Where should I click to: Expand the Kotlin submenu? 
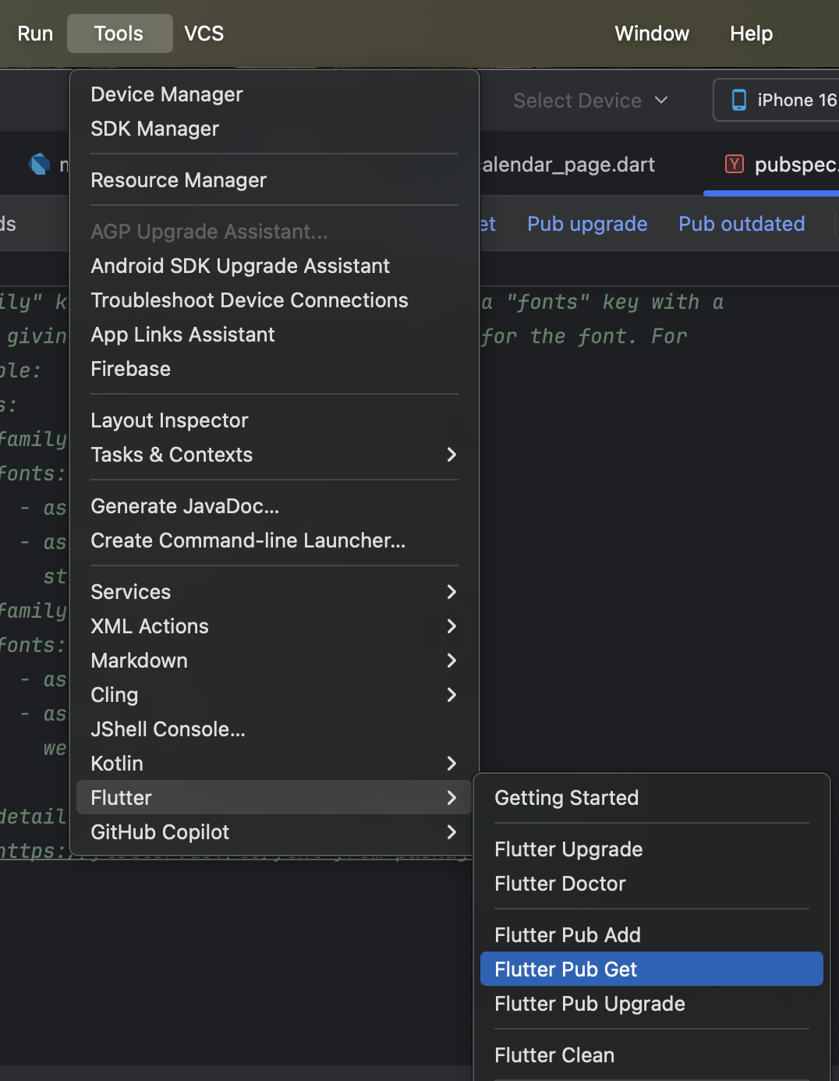coord(274,764)
